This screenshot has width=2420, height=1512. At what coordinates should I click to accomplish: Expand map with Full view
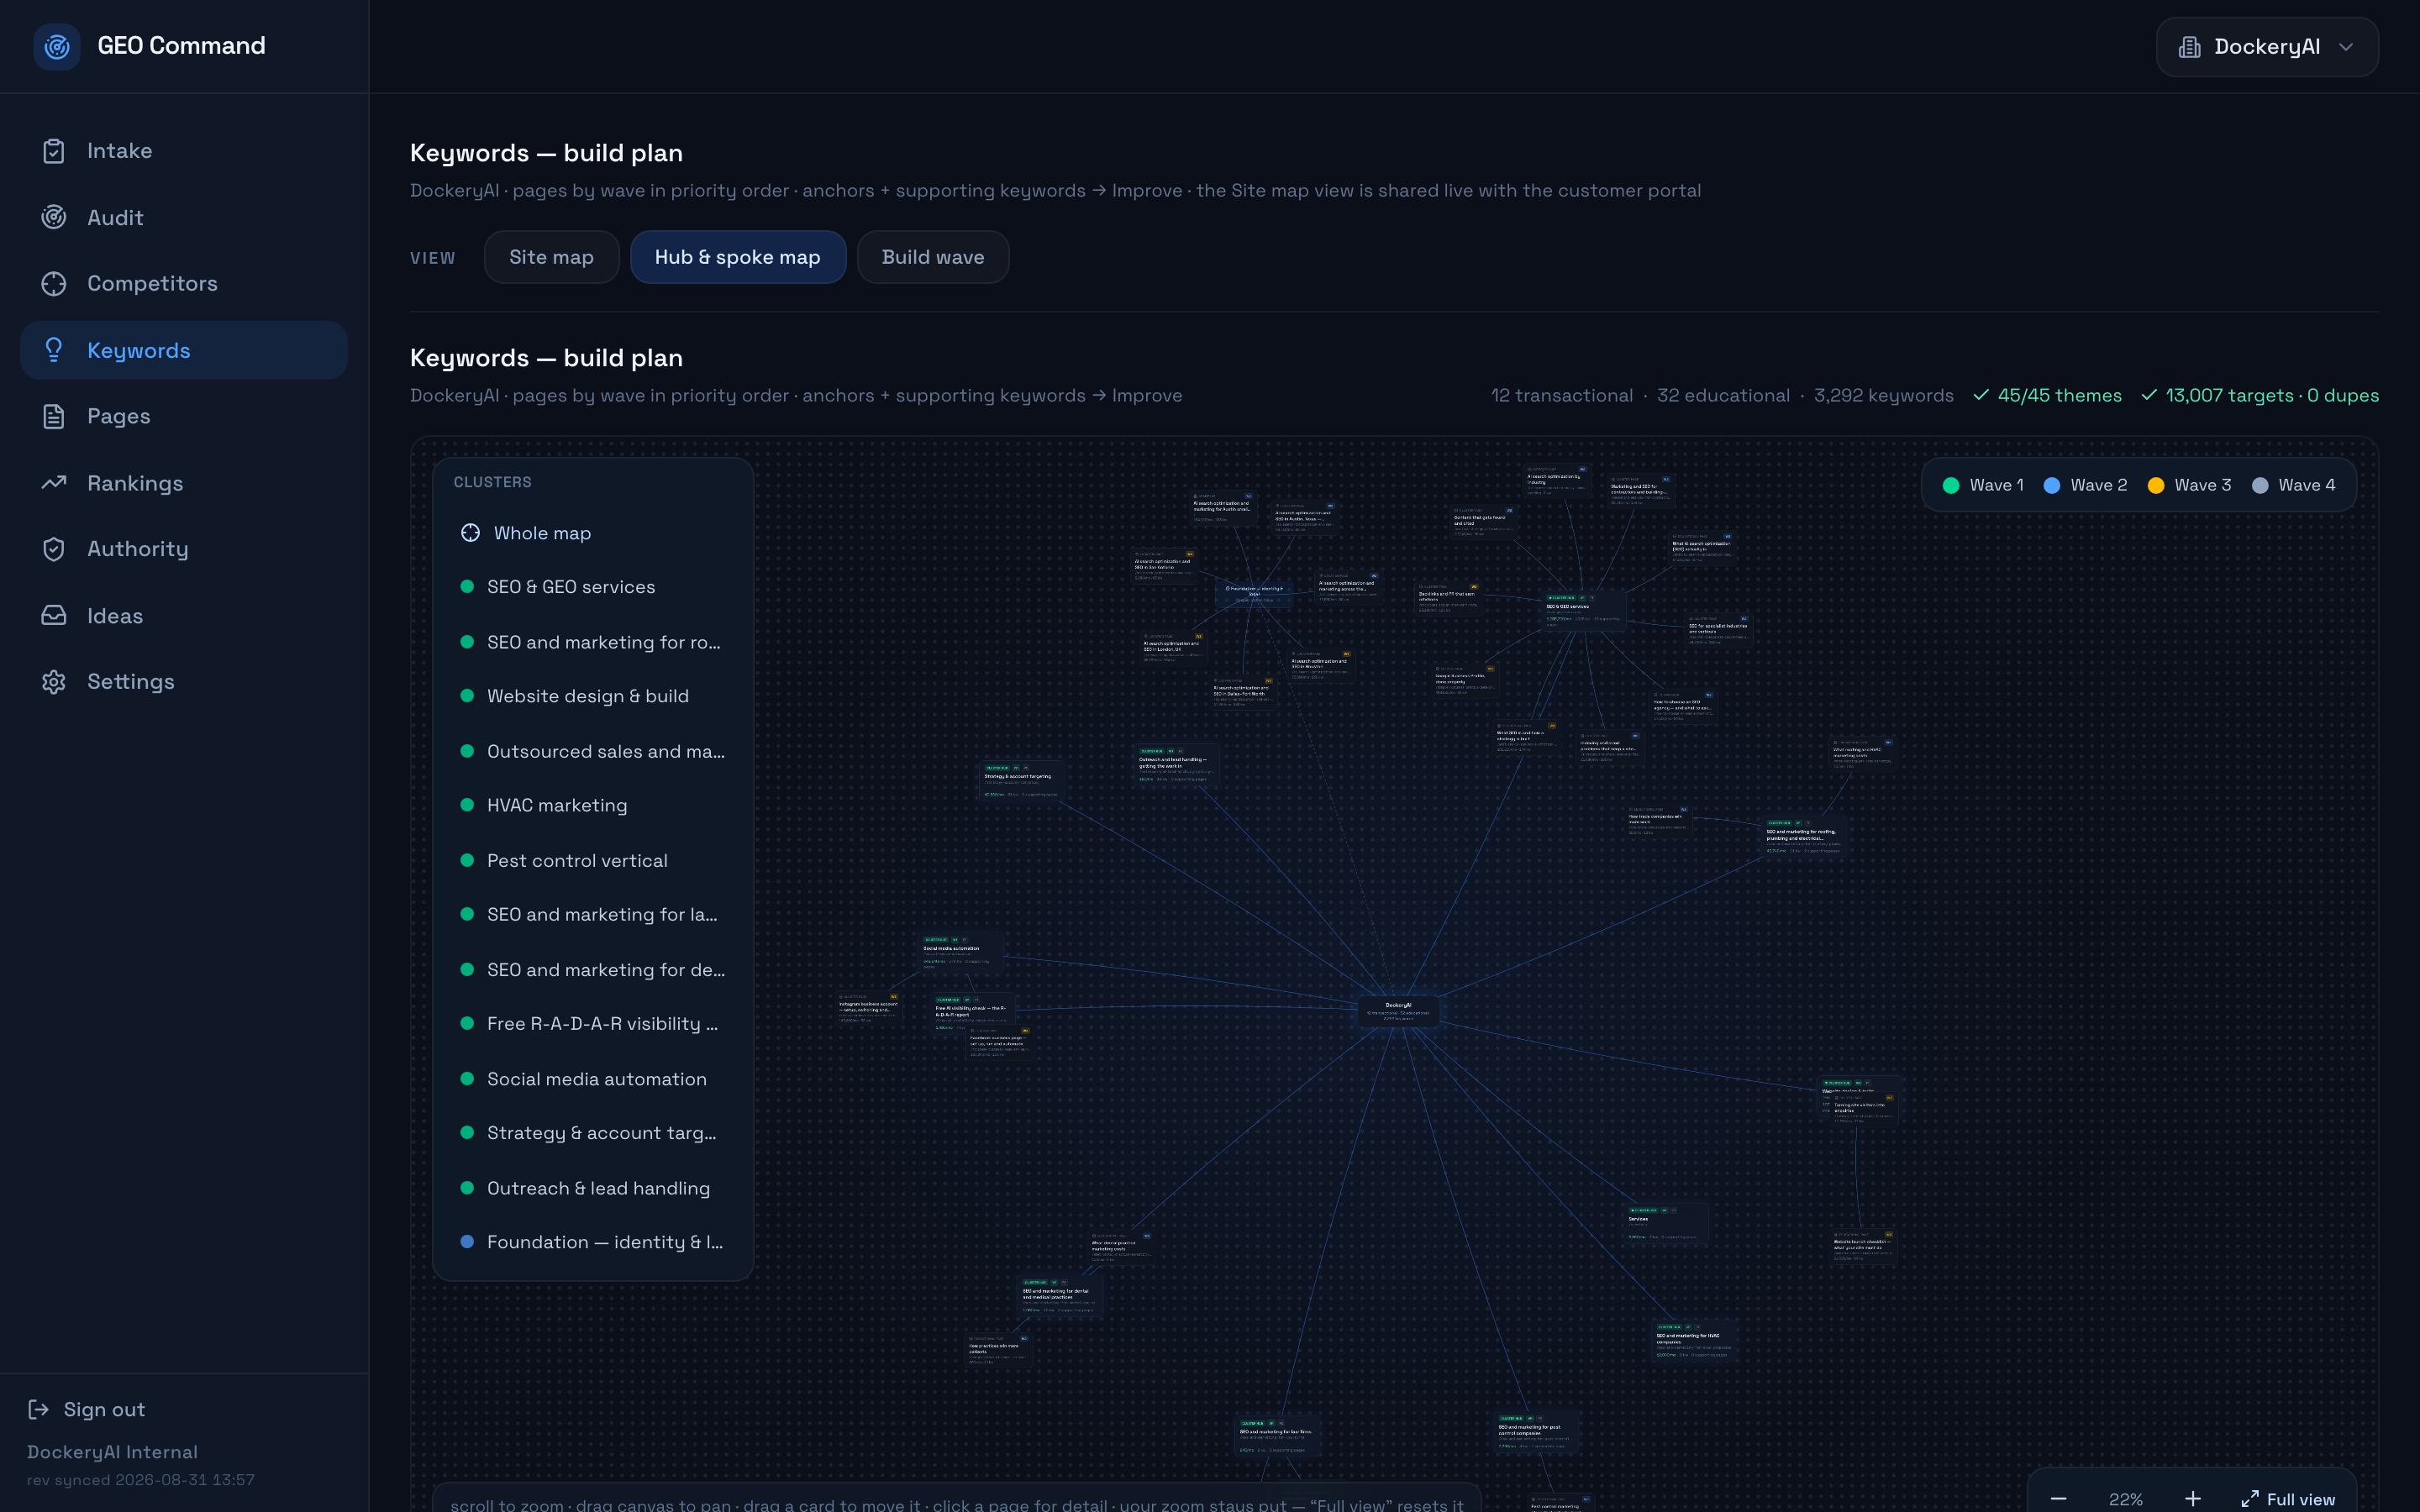[2288, 1499]
